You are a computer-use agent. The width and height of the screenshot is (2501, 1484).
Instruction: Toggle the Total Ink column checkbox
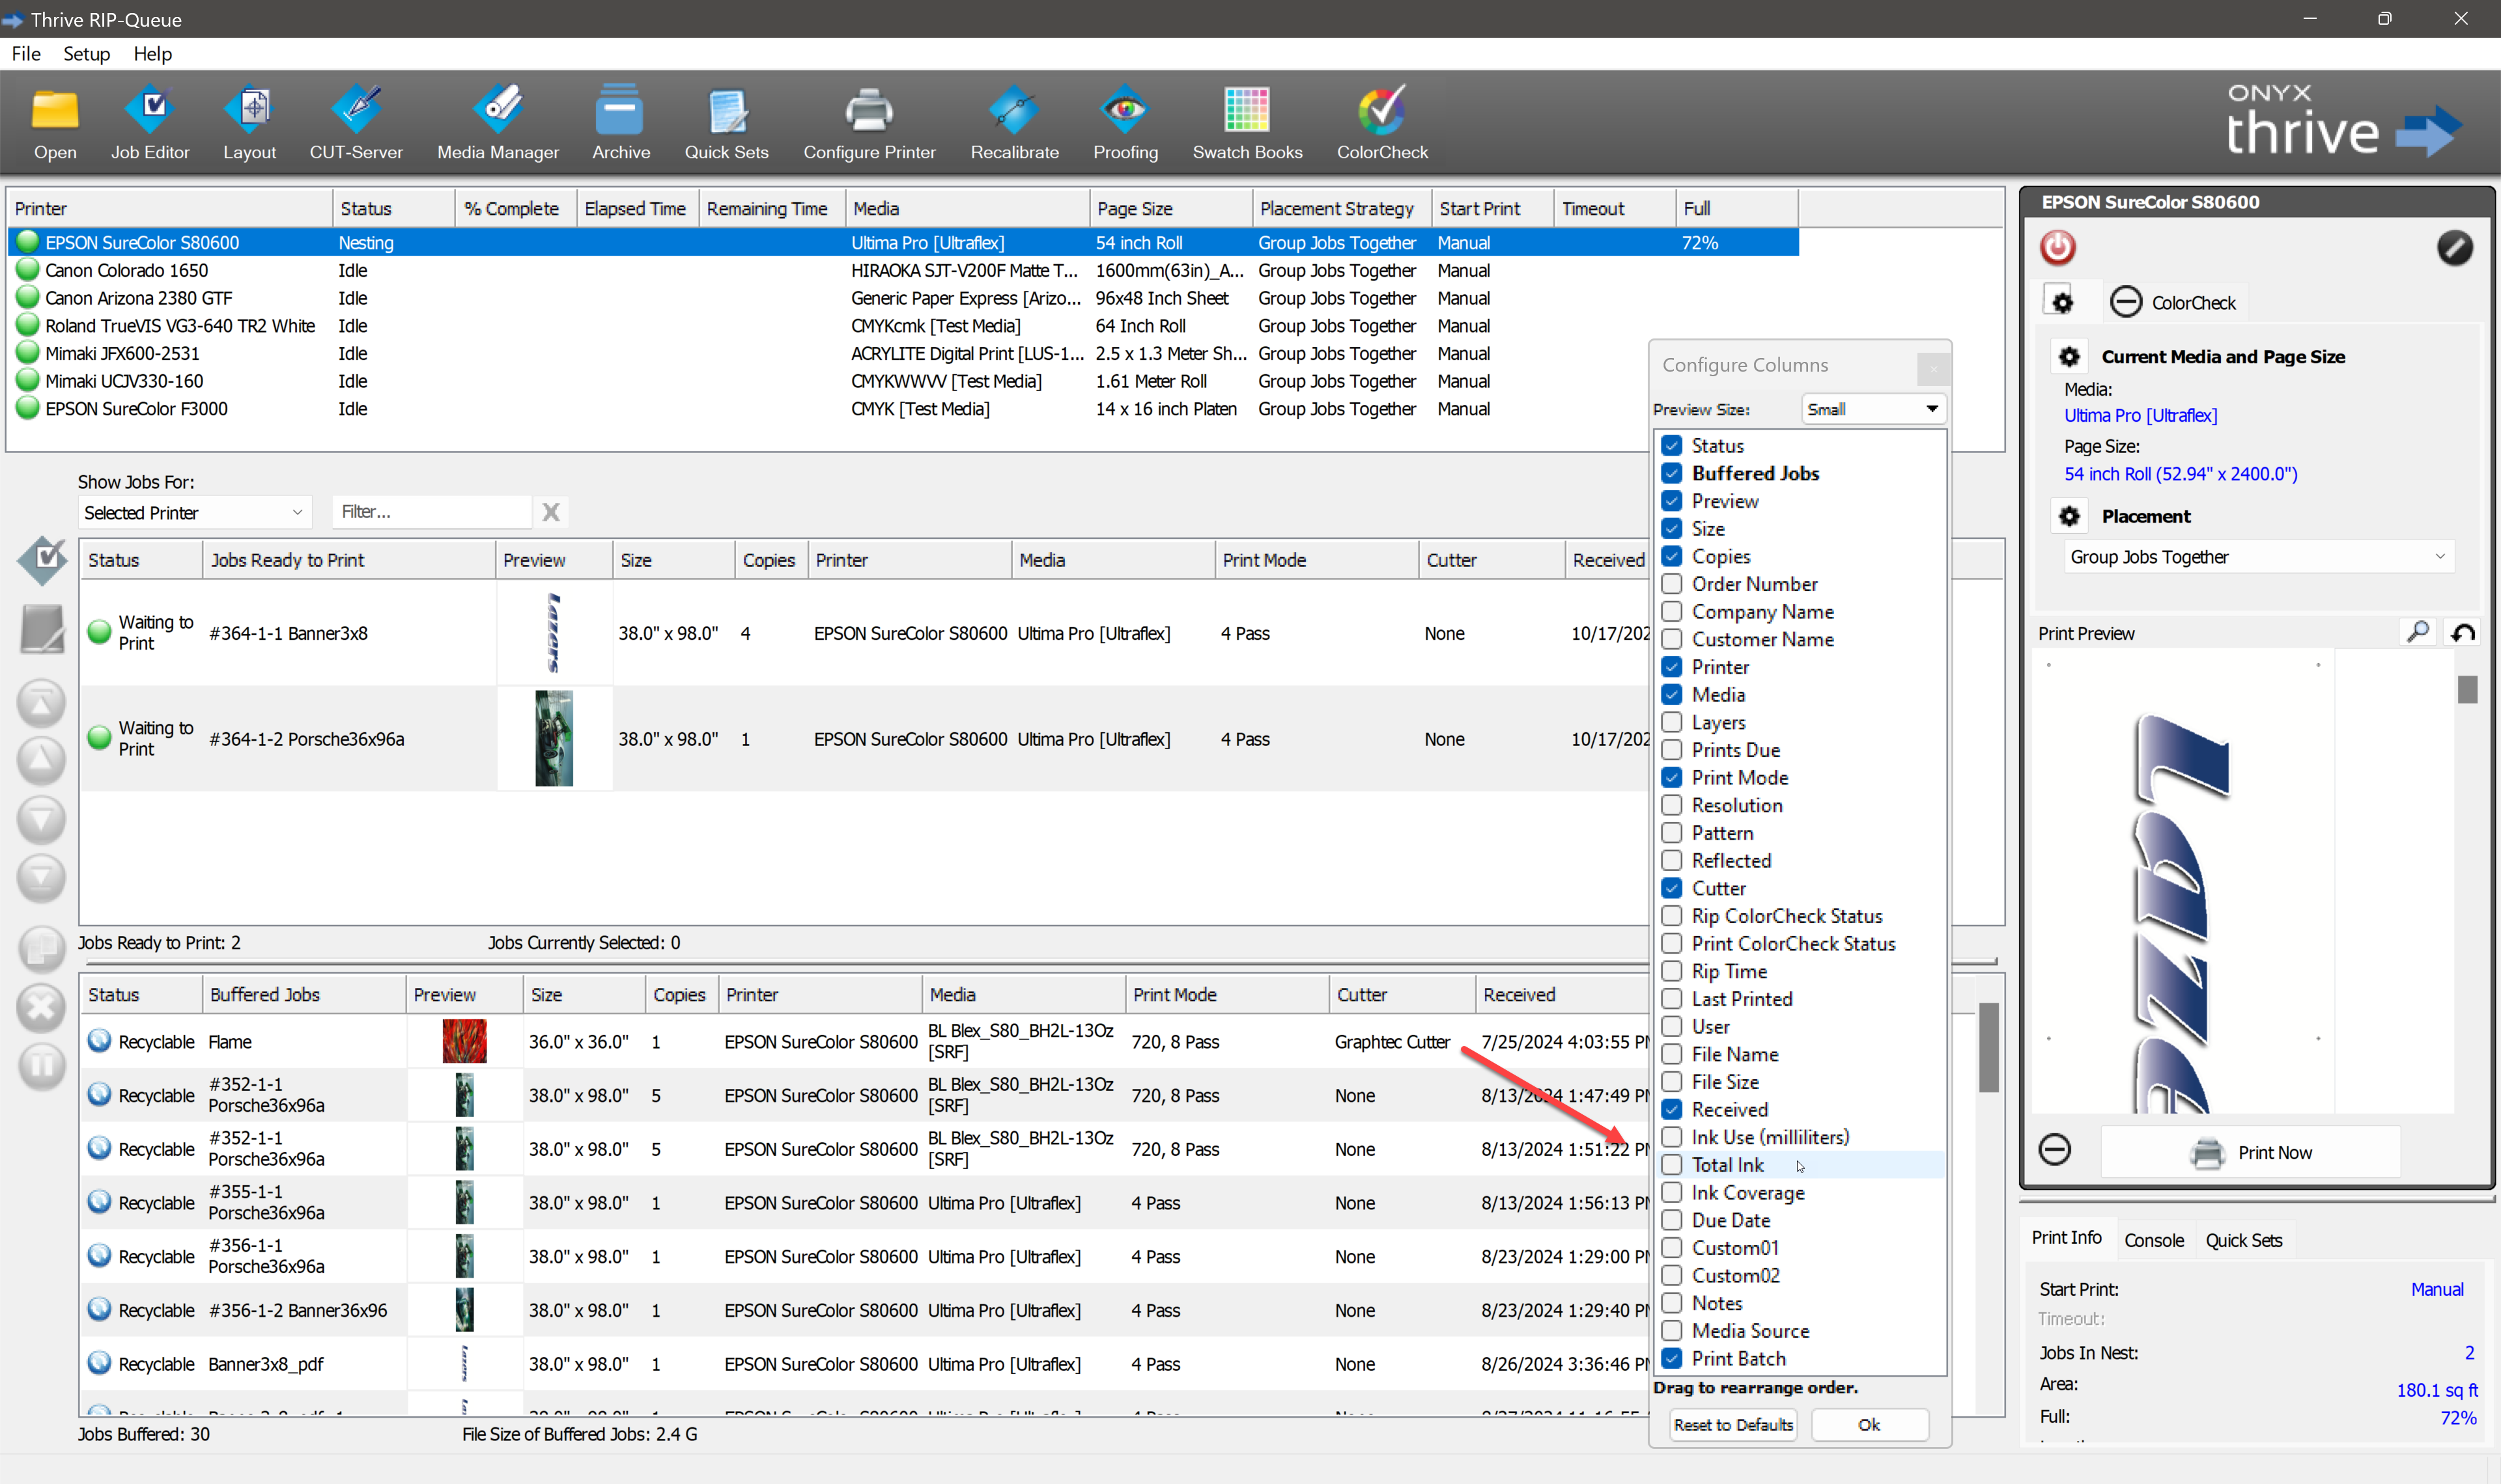(x=1672, y=1165)
